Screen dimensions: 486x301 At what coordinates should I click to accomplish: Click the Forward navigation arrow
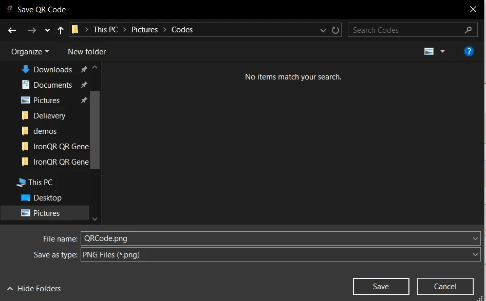32,30
